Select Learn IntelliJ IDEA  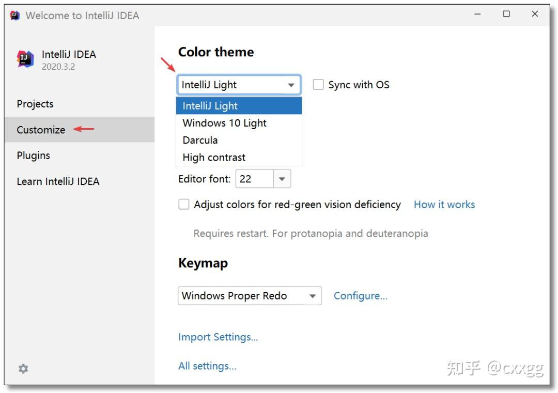(x=57, y=181)
